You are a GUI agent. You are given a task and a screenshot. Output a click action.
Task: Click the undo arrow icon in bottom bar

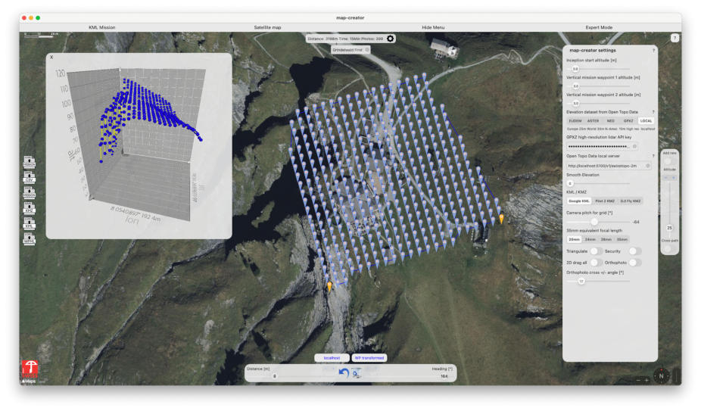coord(344,372)
